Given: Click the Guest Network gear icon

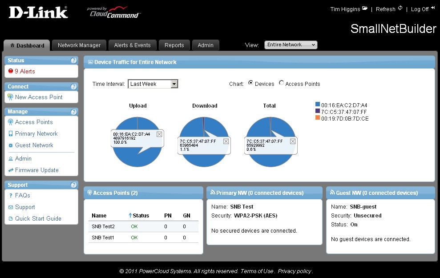Looking at the screenshot, I should [x=11, y=145].
